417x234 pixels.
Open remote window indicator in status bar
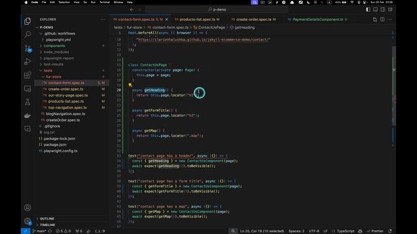[x=25, y=231]
